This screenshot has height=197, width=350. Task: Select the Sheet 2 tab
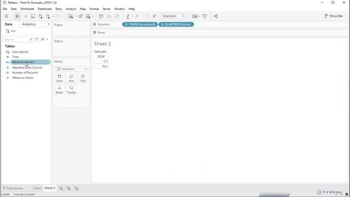[50, 188]
